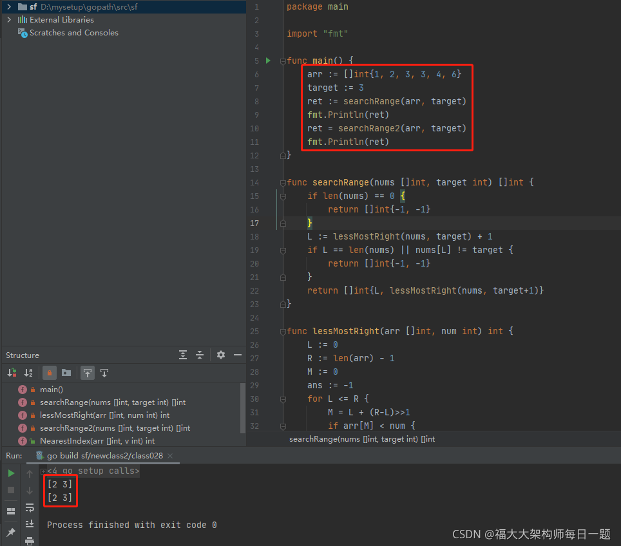The image size is (621, 546).
Task: Go down the stack trace in Run panel
Action: [x=30, y=491]
